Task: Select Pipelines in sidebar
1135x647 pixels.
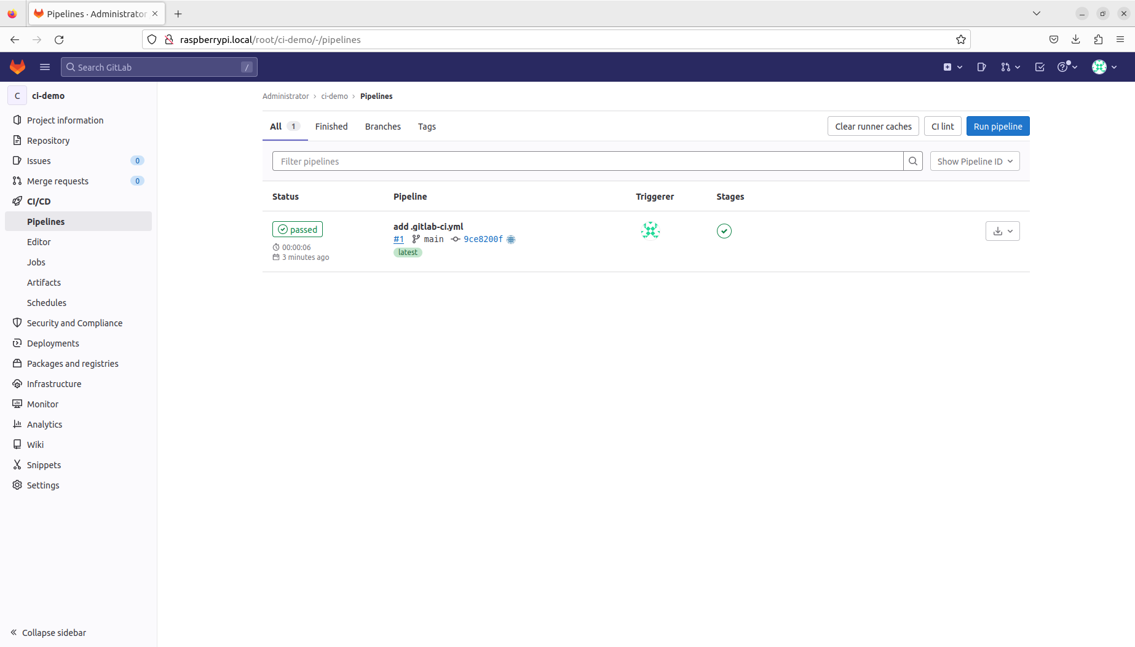Action: coord(79,221)
